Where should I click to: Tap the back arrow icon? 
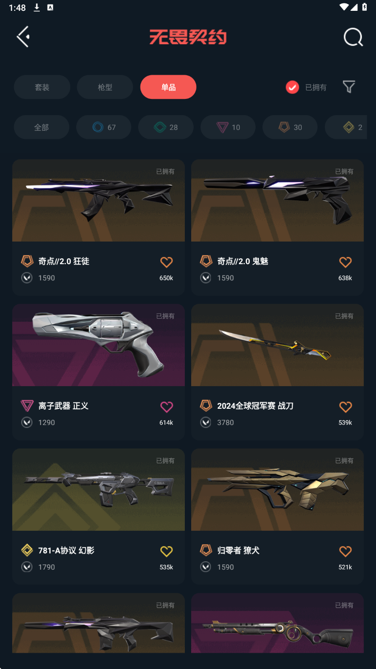tap(23, 37)
